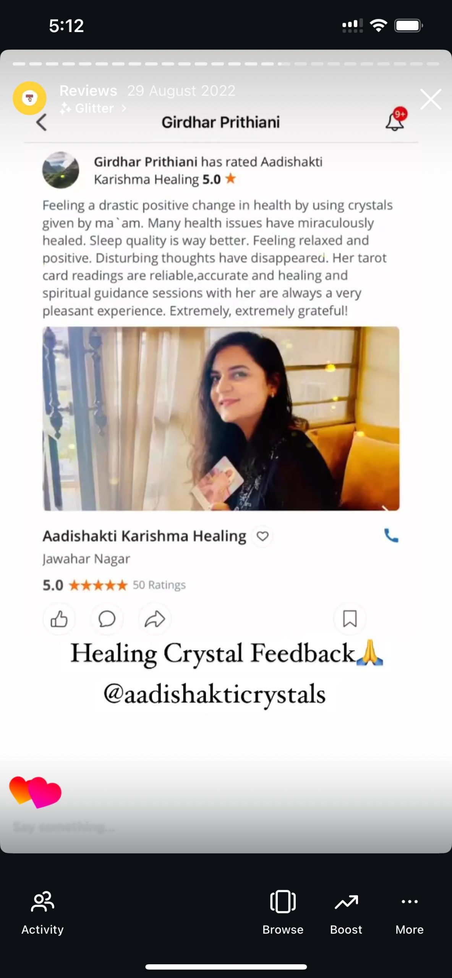Viewport: 452px width, 978px height.
Task: Send the double hearts reaction
Action: click(35, 792)
